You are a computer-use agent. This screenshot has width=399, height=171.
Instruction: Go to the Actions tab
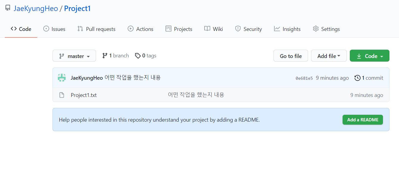coord(140,29)
